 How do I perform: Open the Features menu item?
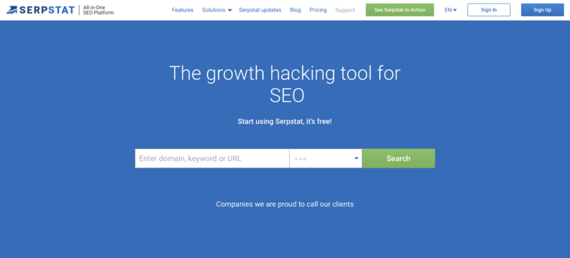pos(182,10)
